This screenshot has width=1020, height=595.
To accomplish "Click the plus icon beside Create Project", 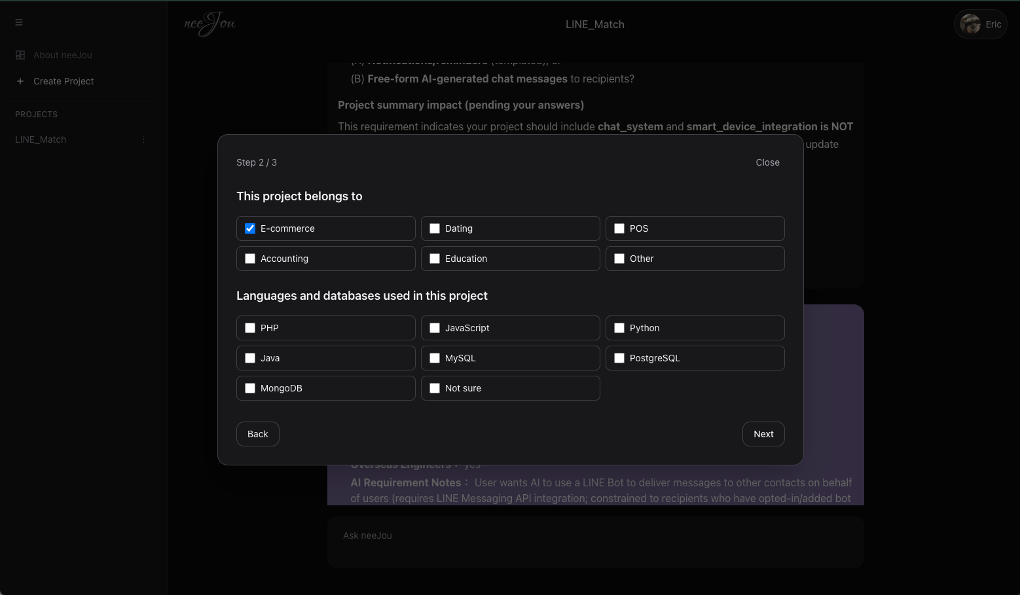I will (20, 81).
